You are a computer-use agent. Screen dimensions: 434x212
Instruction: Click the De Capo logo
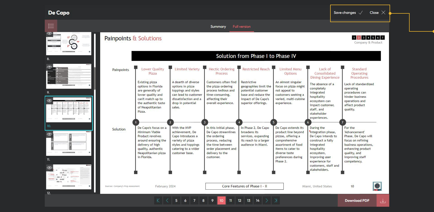click(59, 13)
